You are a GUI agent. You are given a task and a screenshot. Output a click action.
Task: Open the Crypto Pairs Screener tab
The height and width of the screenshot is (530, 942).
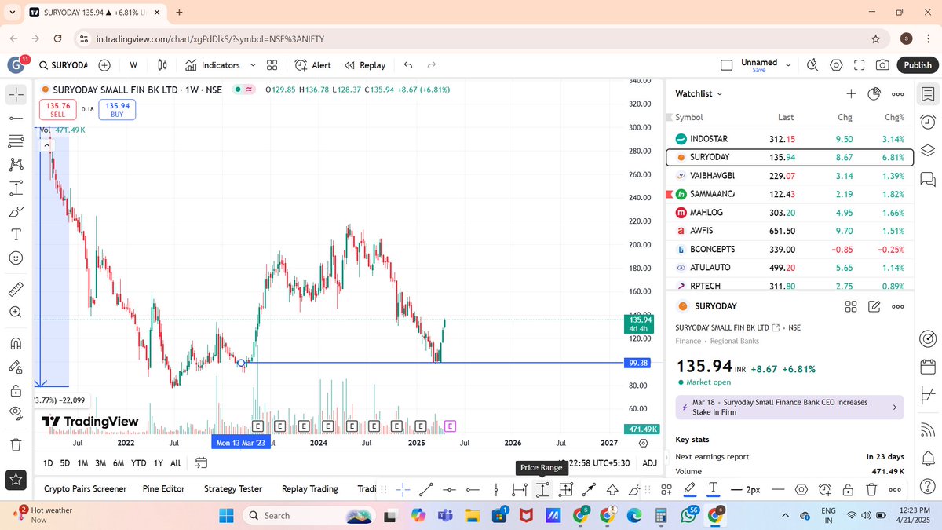[85, 488]
